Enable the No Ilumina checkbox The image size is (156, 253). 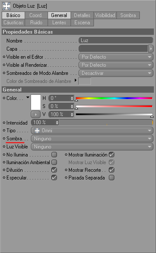[x=54, y=155]
